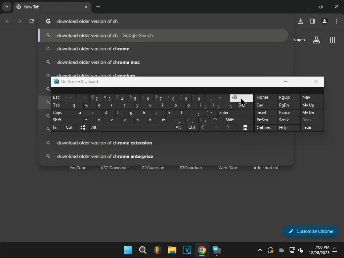The height and width of the screenshot is (258, 344).
Task: Open Google apps grid
Action: click(333, 40)
